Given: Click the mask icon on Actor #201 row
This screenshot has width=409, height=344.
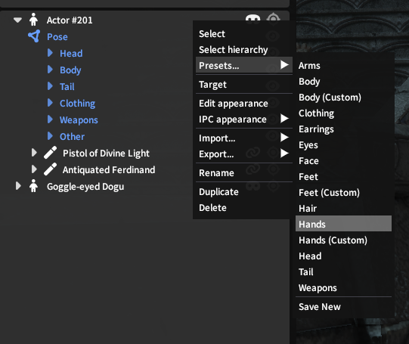Looking at the screenshot, I should click(x=253, y=20).
